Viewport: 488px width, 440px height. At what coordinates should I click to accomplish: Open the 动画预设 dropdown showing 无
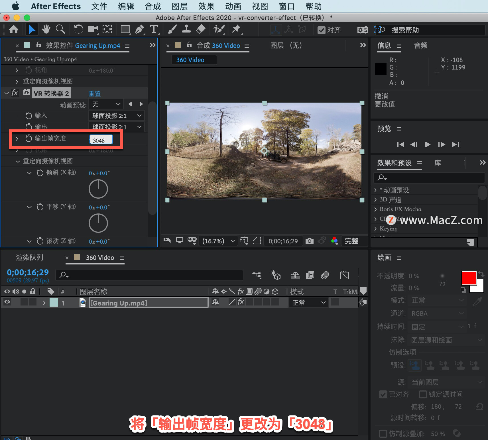[x=106, y=104]
